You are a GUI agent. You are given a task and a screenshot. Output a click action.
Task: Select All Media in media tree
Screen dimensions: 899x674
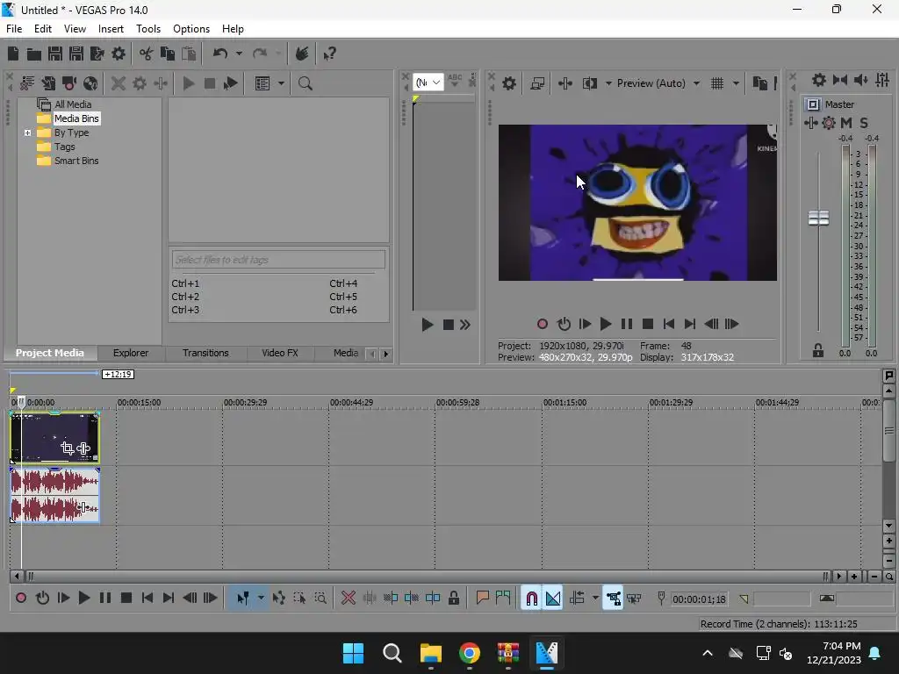pyautogui.click(x=73, y=104)
